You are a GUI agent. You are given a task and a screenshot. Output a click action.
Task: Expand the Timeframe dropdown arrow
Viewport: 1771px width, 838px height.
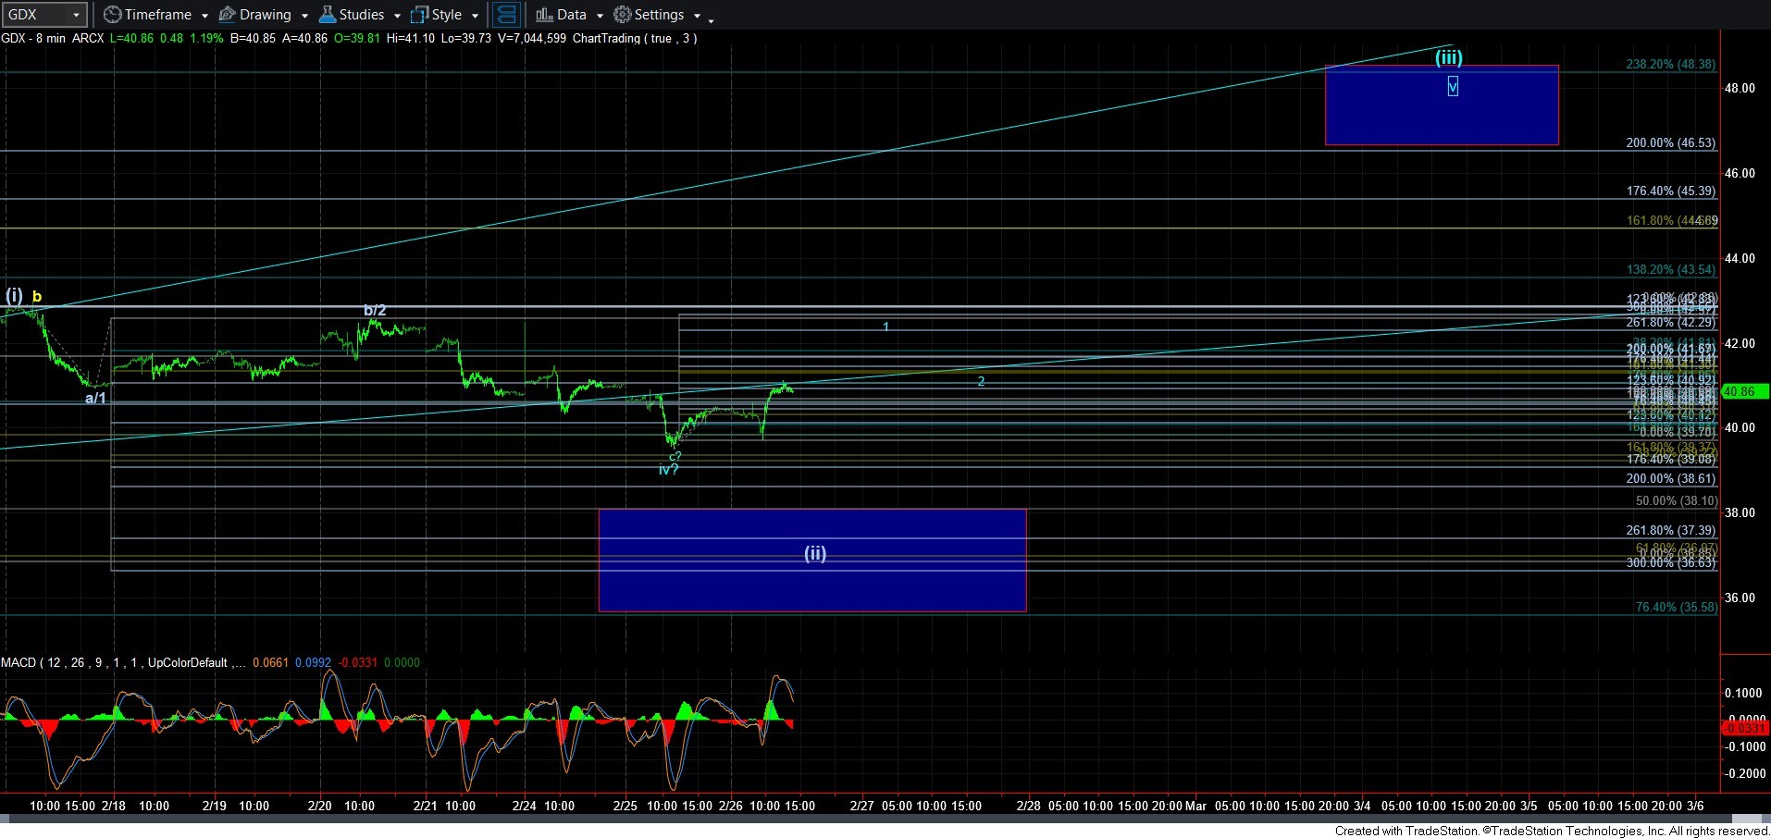(204, 16)
